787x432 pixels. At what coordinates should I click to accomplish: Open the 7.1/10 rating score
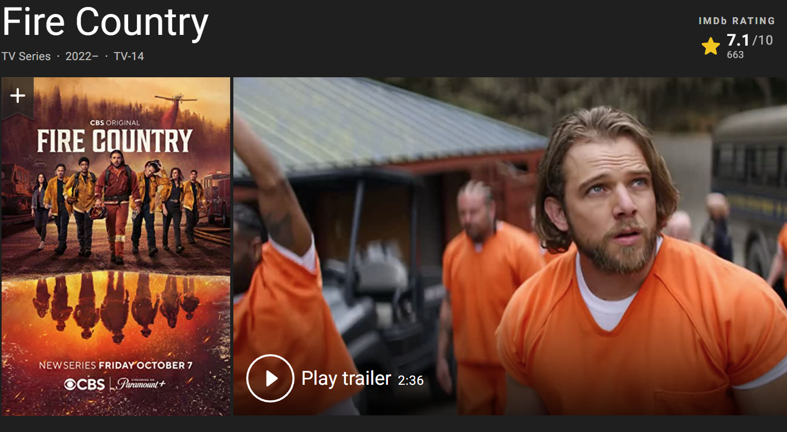(x=749, y=40)
